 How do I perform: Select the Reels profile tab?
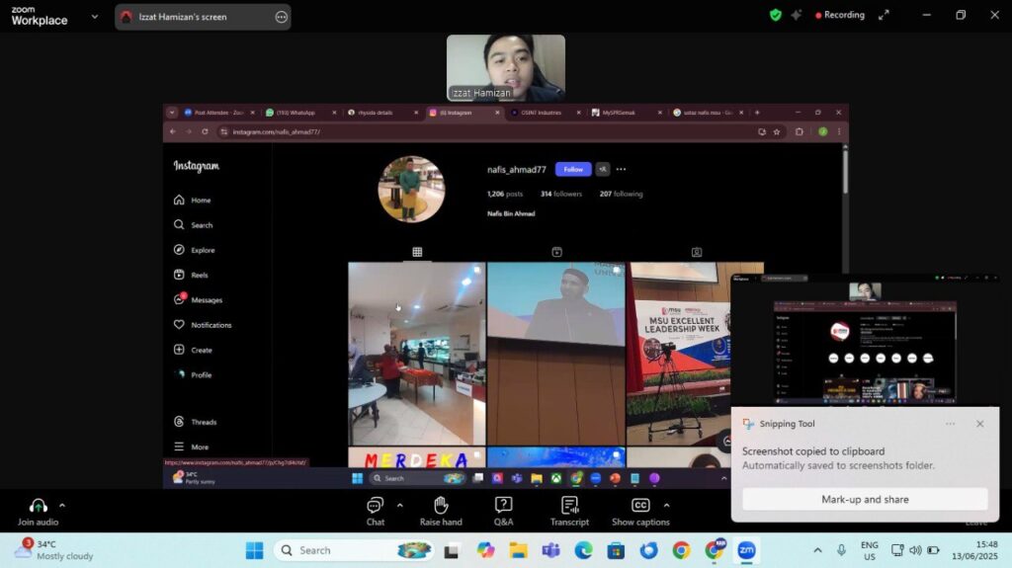click(x=556, y=252)
